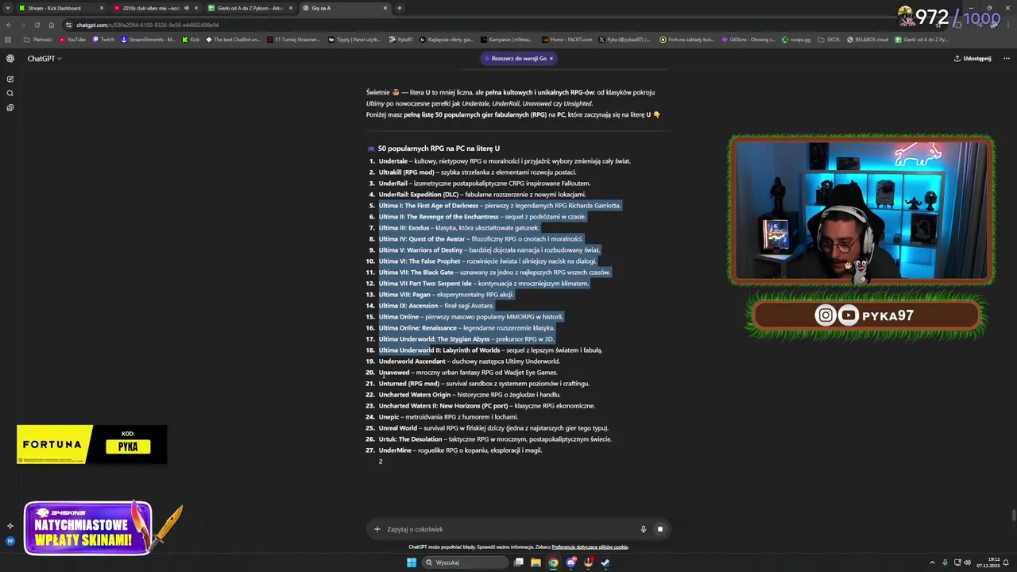Click the Undertale list entry text
The width and height of the screenshot is (1017, 572).
click(505, 160)
